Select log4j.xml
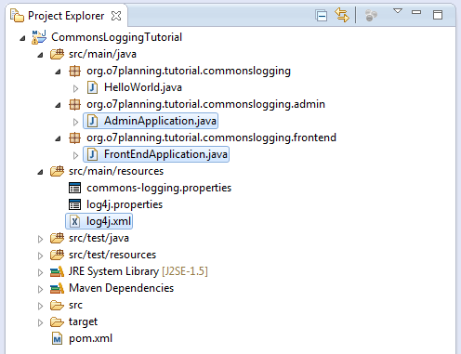Image resolution: width=461 pixels, height=354 pixels. 109,221
